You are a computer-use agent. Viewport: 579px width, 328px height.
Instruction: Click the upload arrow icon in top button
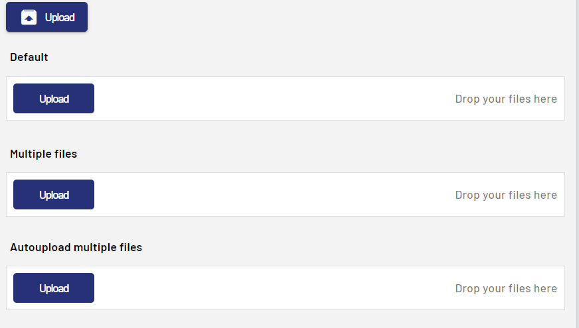29,17
